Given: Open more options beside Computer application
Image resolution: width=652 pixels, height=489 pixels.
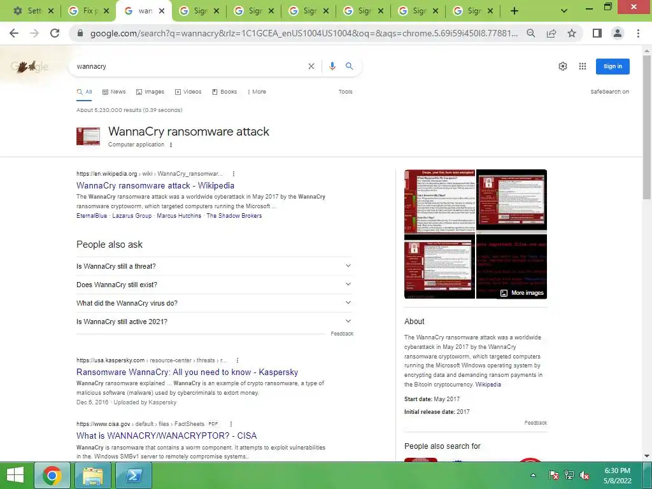Looking at the screenshot, I should tap(171, 145).
